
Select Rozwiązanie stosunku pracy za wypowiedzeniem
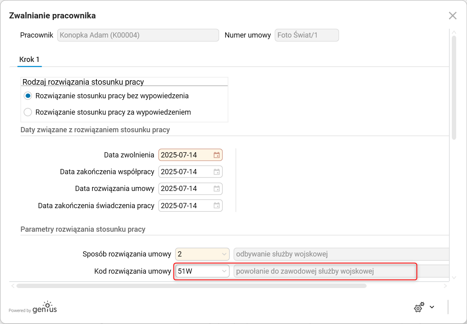pyautogui.click(x=28, y=112)
